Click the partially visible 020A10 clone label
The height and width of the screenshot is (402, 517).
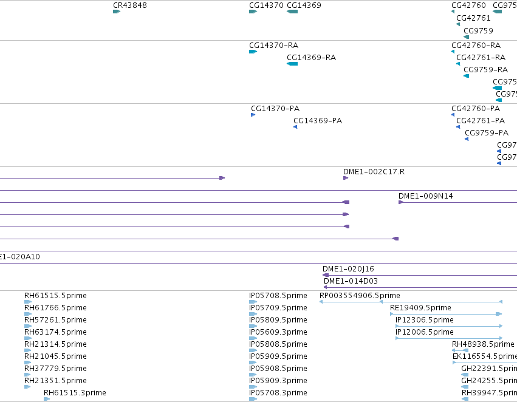pos(20,257)
